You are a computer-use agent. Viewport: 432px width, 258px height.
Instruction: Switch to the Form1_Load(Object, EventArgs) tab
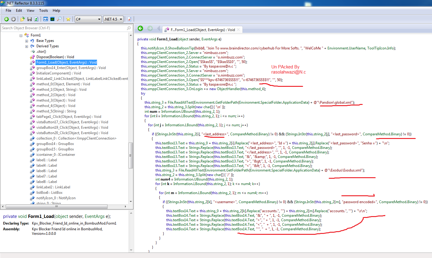click(x=203, y=30)
